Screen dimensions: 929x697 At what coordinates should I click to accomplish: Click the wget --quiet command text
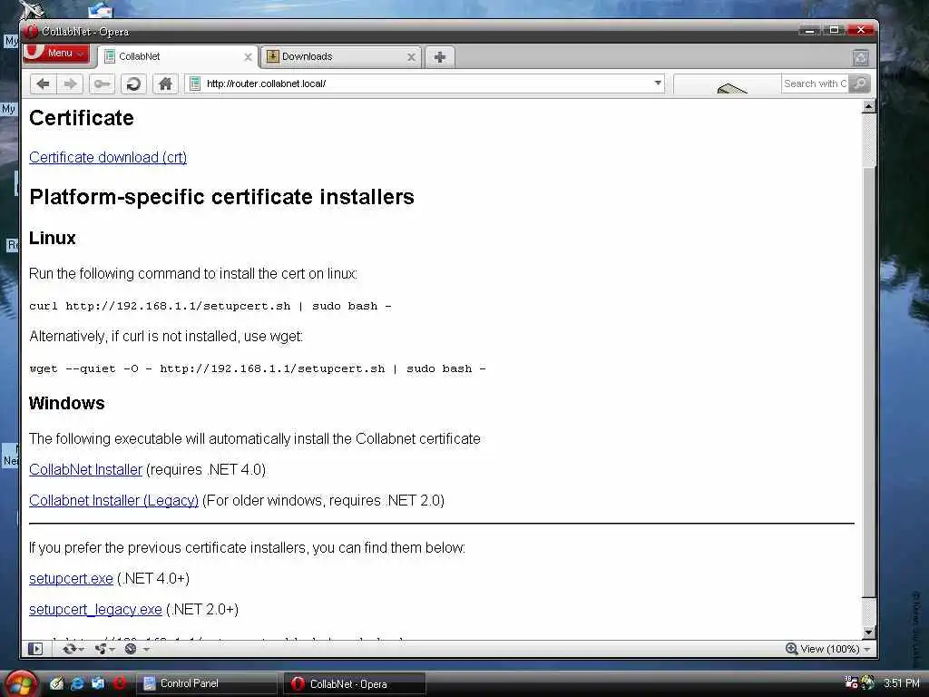click(257, 368)
